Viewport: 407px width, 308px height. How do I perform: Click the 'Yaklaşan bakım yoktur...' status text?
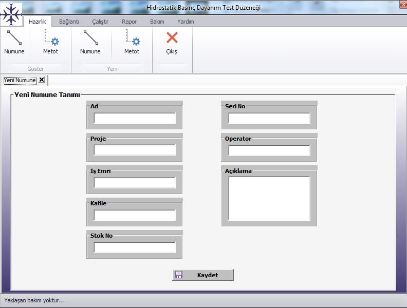pos(34,300)
